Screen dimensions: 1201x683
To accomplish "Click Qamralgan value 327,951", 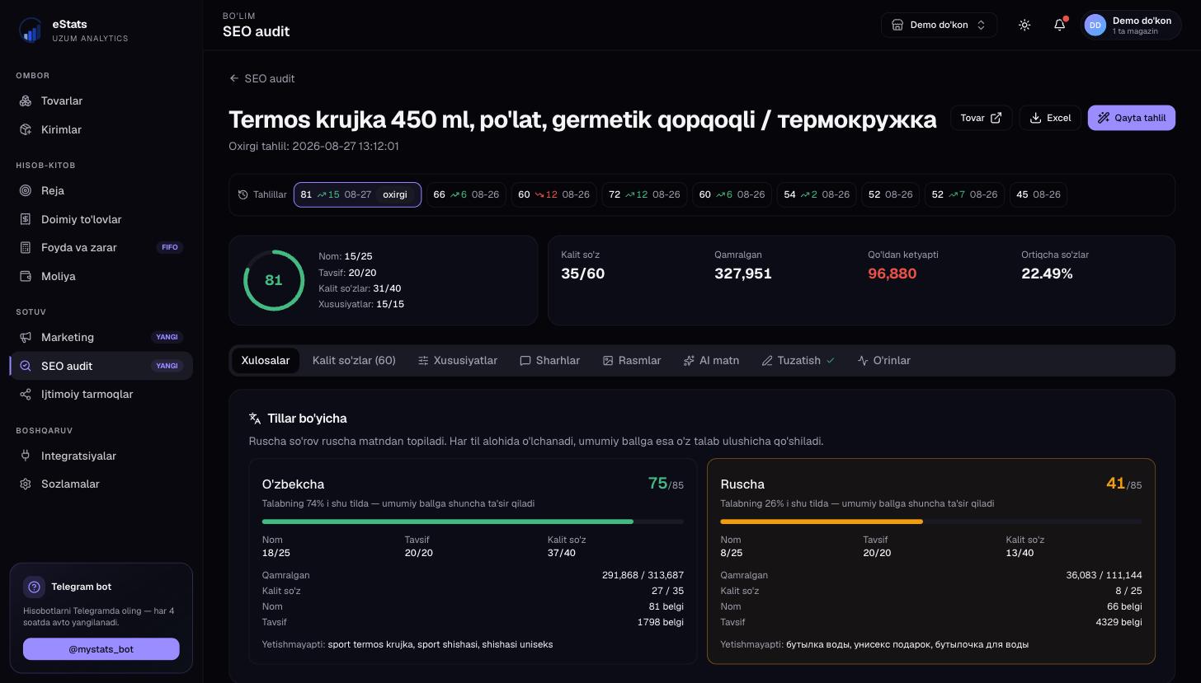I will click(742, 274).
